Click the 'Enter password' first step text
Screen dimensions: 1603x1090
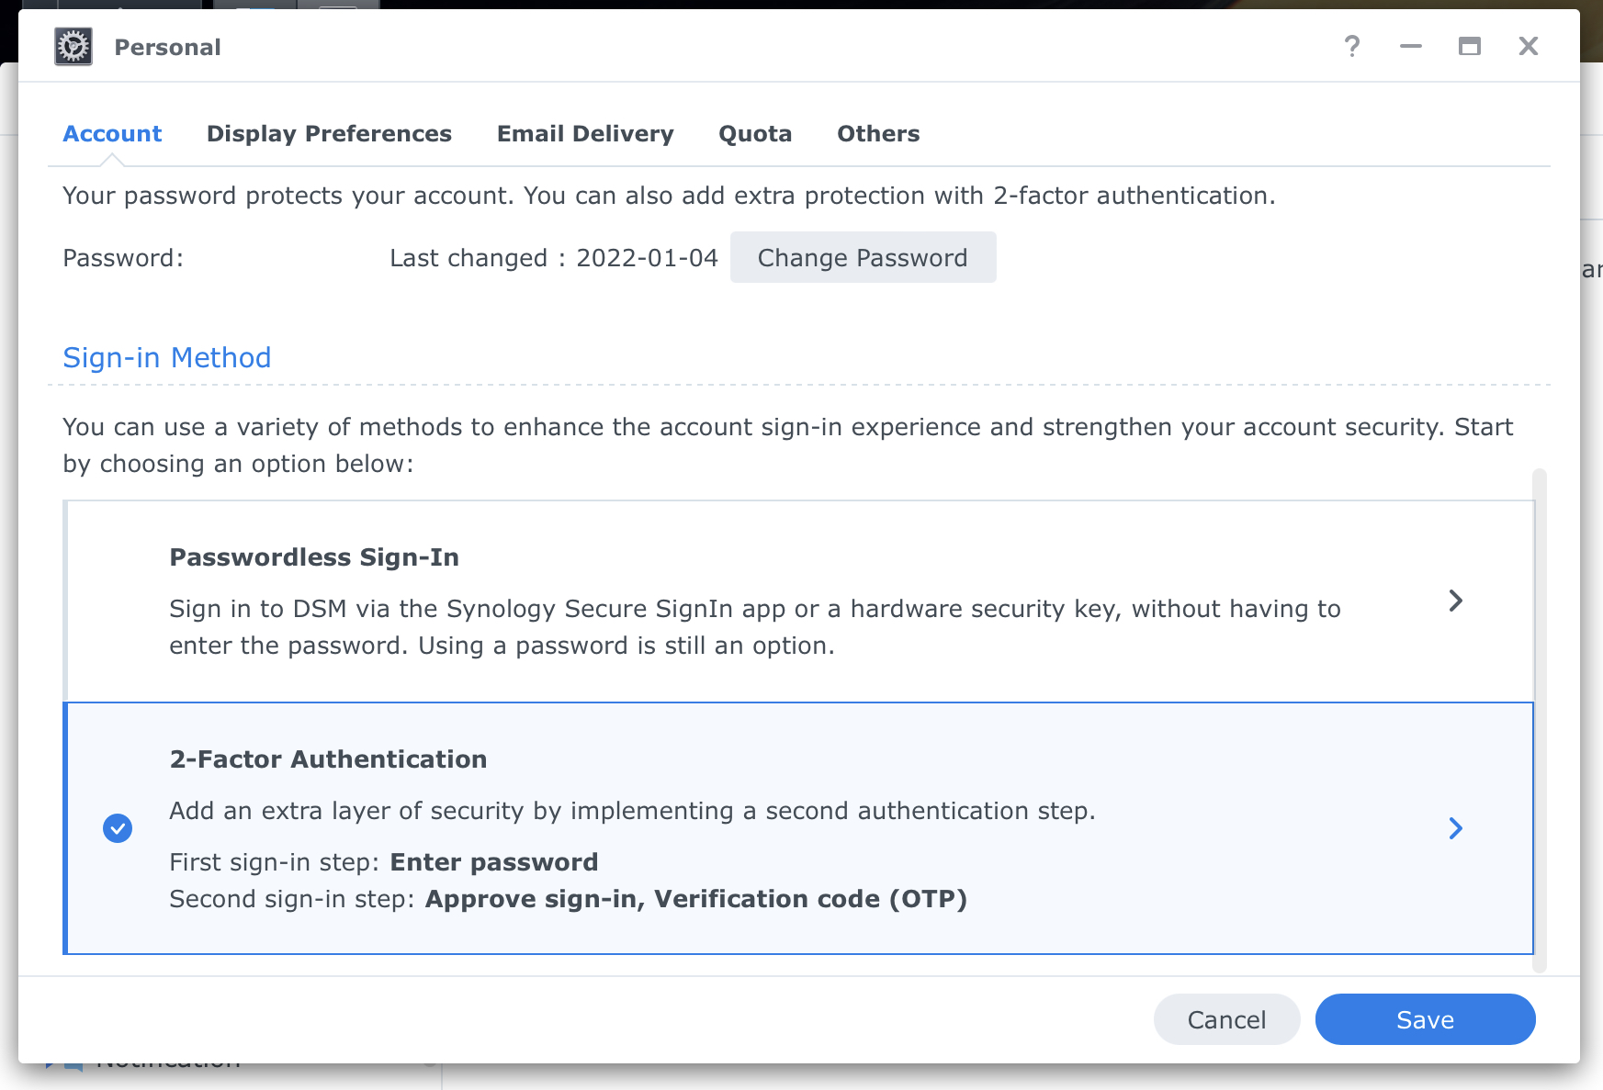coord(494,862)
